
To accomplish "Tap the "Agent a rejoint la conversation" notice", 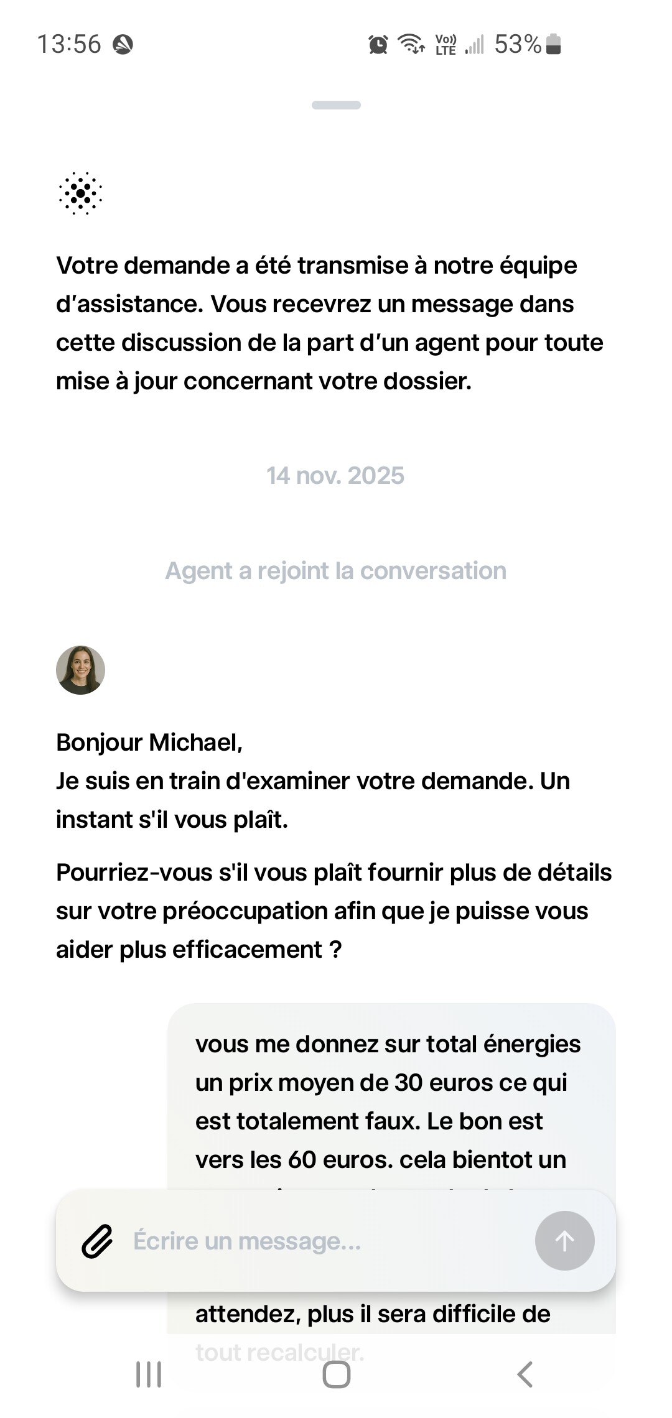I will [x=335, y=571].
